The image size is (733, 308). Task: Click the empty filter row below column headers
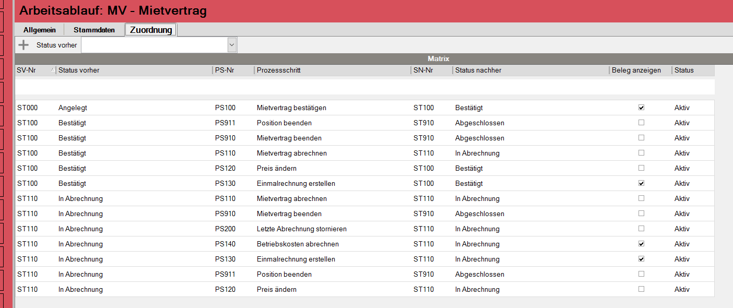pos(364,87)
